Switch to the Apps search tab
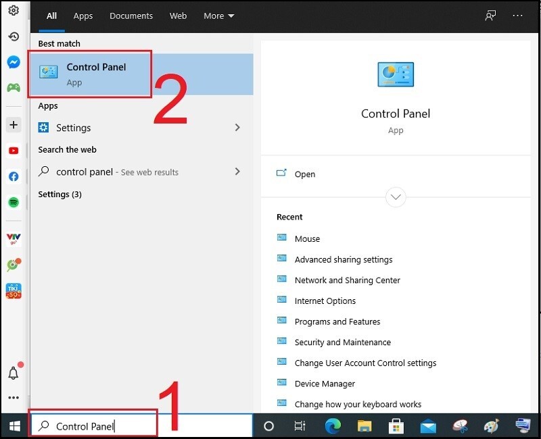 pos(83,16)
